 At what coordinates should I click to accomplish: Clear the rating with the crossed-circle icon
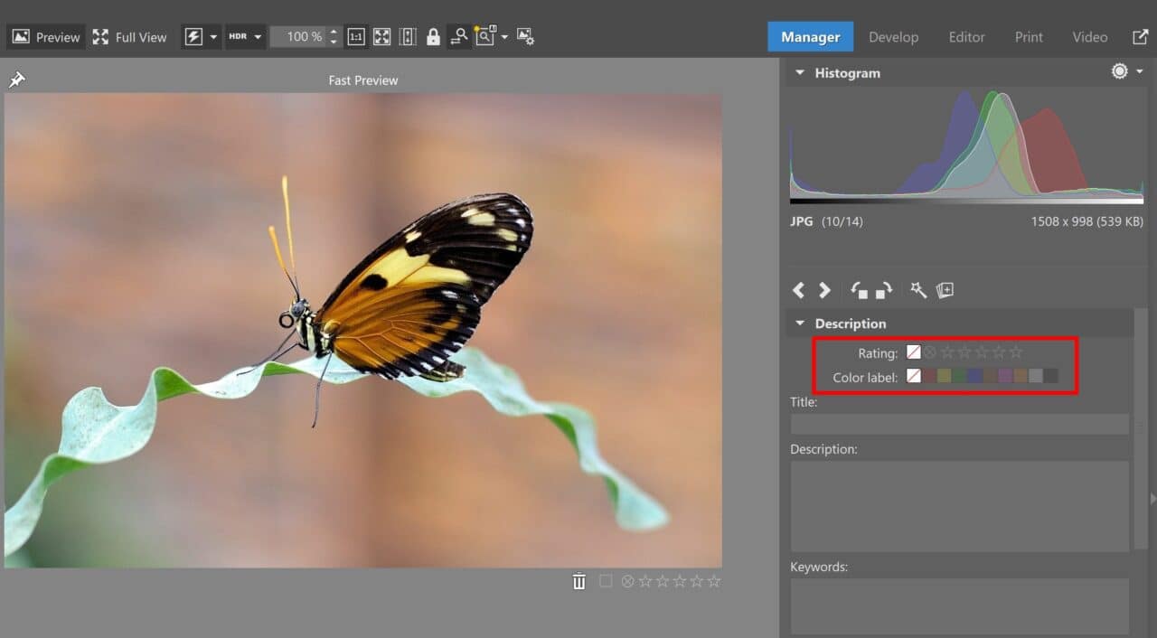point(929,352)
